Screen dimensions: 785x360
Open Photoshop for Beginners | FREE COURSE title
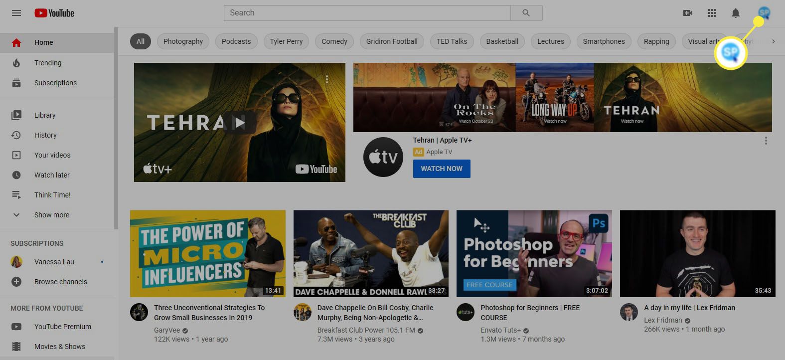[x=530, y=313]
